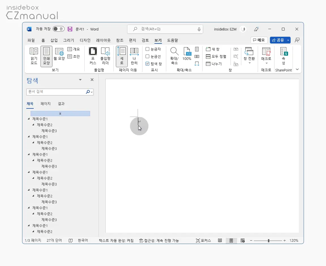Screen dimensions: 326x266
Task: Set zoom to 100% from ribbon
Action: point(187,54)
